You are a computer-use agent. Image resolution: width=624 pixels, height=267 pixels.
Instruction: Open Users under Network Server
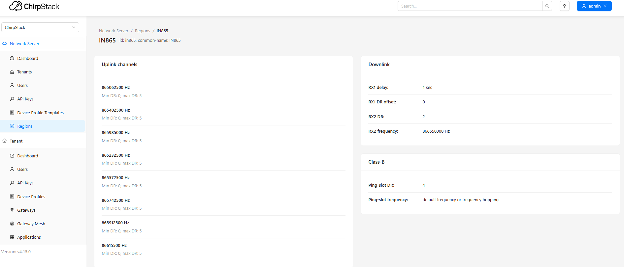(22, 85)
